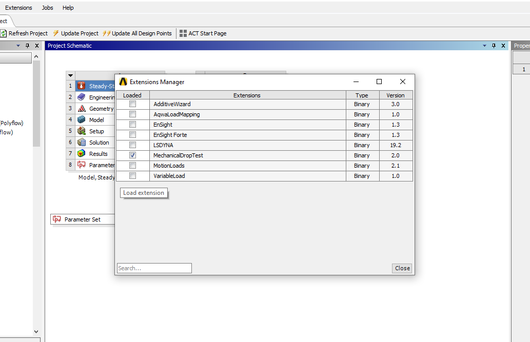
Task: Click the Update Project lightning icon
Action: click(x=56, y=33)
